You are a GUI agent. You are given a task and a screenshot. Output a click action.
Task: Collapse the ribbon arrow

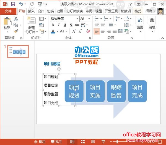[162, 38]
